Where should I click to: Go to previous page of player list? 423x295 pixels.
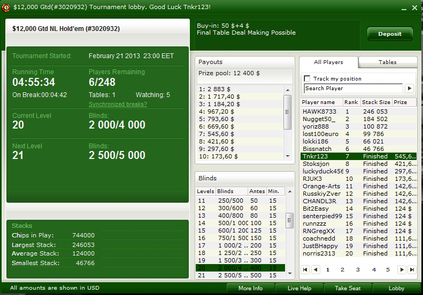click(x=316, y=269)
